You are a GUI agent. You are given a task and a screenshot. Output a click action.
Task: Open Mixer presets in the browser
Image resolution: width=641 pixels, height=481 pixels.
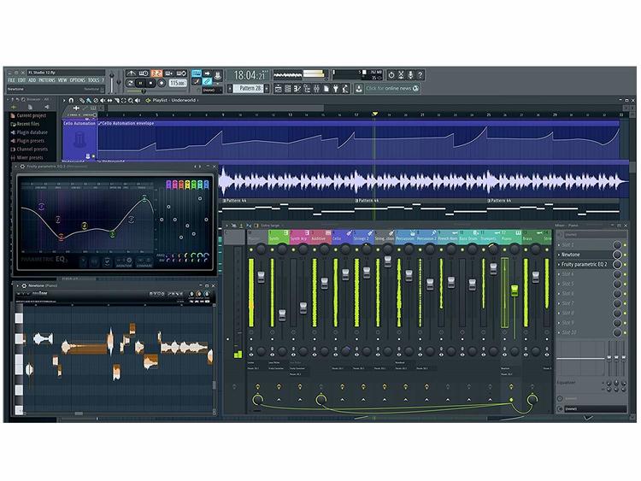click(29, 157)
